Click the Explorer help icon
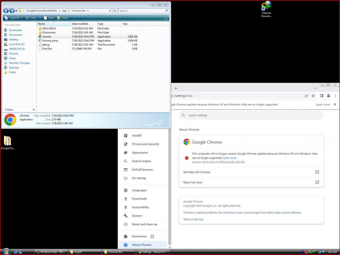The width and height of the screenshot is (340, 255). tap(166, 18)
